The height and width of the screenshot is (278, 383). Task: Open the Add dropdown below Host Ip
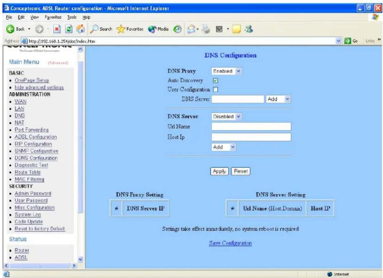(224, 147)
